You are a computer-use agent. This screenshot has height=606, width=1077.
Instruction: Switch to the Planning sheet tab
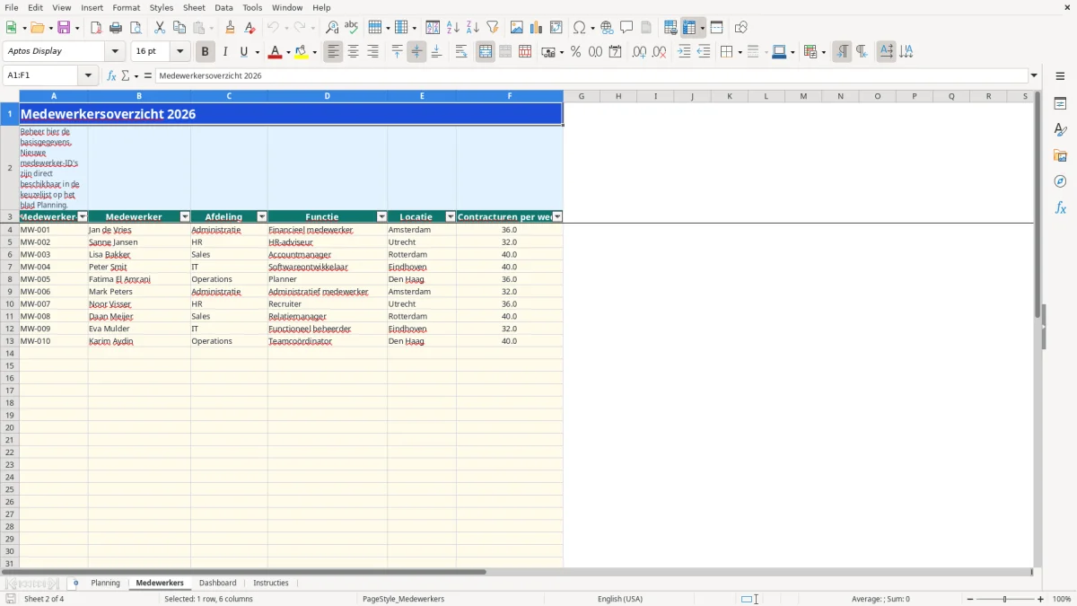[105, 583]
